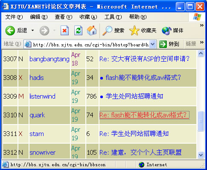Expand toolbar overflow chevron
Viewport: 207px width, 170px height.
click(x=201, y=25)
